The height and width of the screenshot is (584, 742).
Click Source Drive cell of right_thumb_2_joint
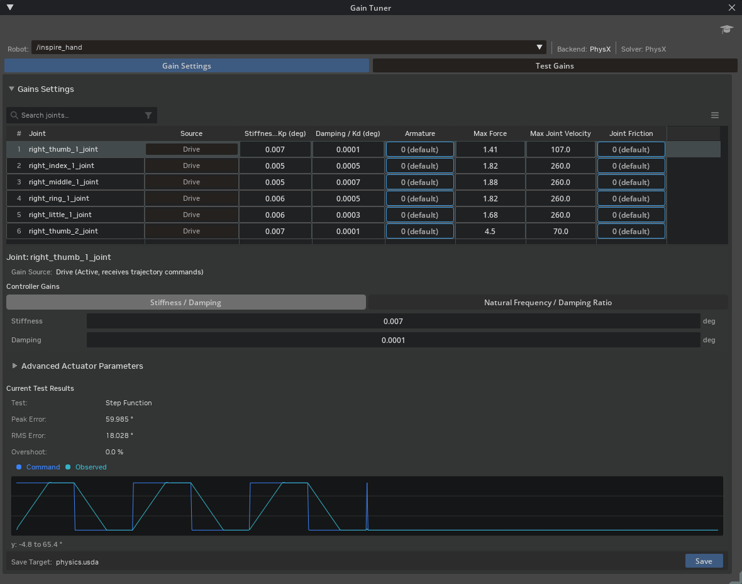(x=192, y=231)
